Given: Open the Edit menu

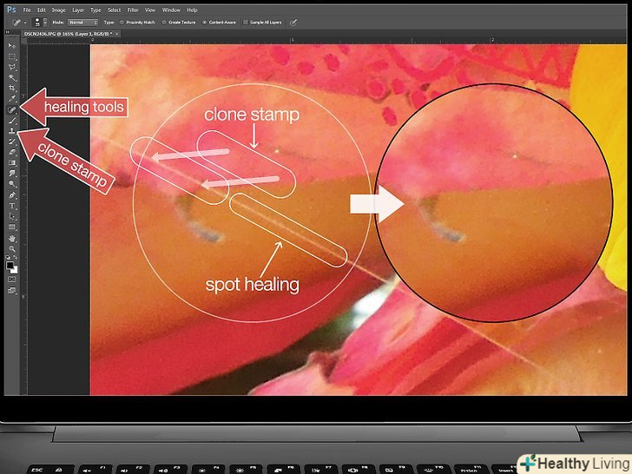Looking at the screenshot, I should point(42,10).
